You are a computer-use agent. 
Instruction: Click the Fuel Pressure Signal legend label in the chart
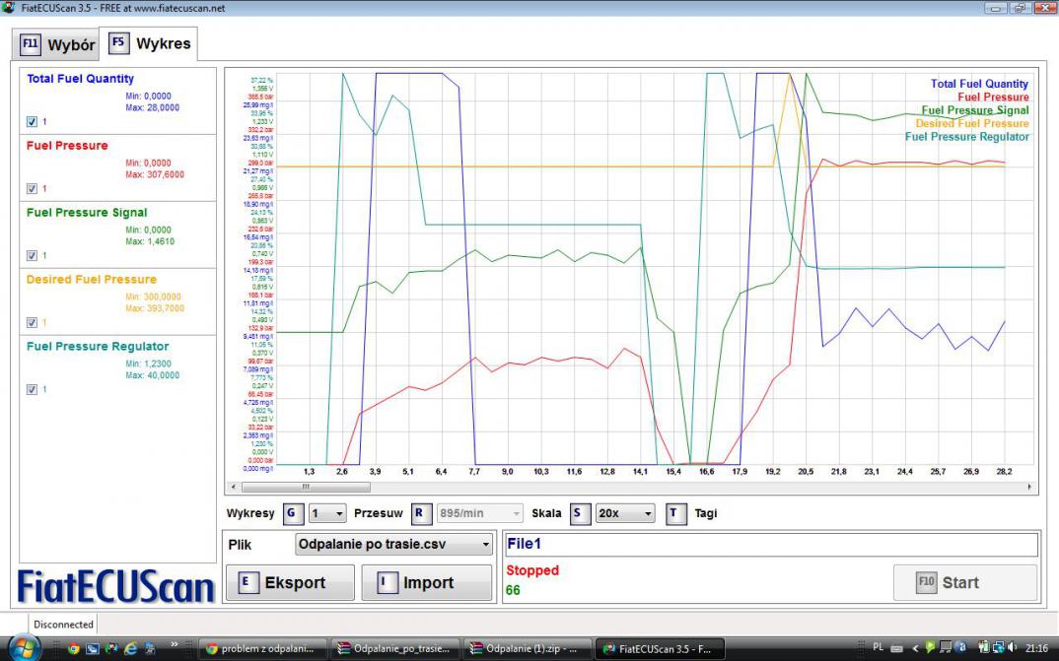click(974, 110)
